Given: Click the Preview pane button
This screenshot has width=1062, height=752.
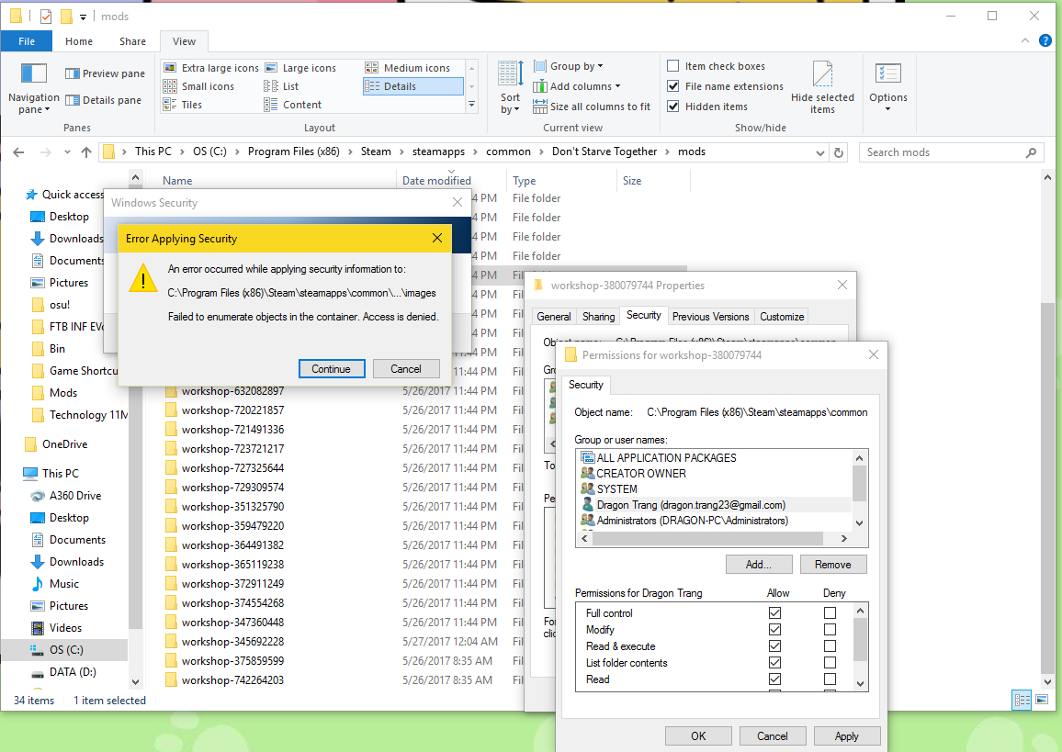Looking at the screenshot, I should pyautogui.click(x=105, y=73).
